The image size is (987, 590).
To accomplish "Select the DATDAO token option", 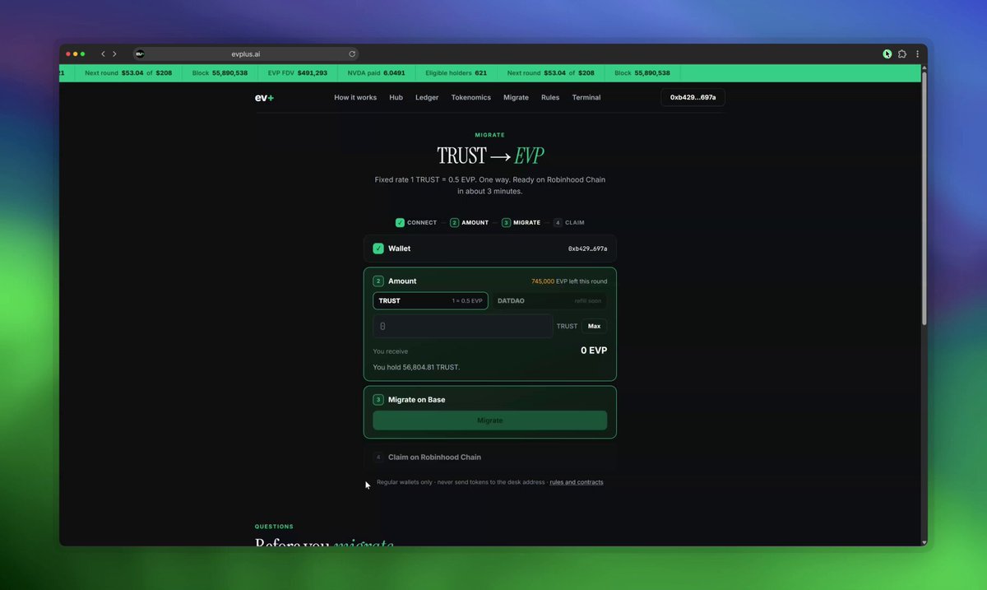I will (x=549, y=301).
